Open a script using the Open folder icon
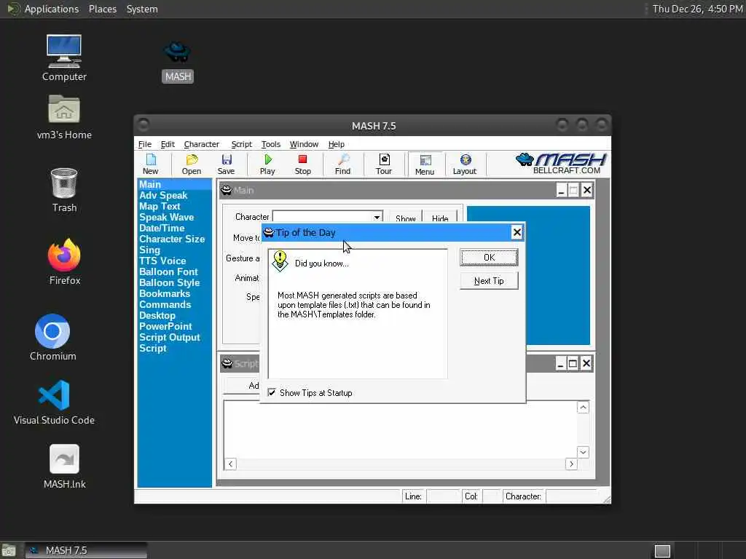The height and width of the screenshot is (559, 746). pos(192,164)
